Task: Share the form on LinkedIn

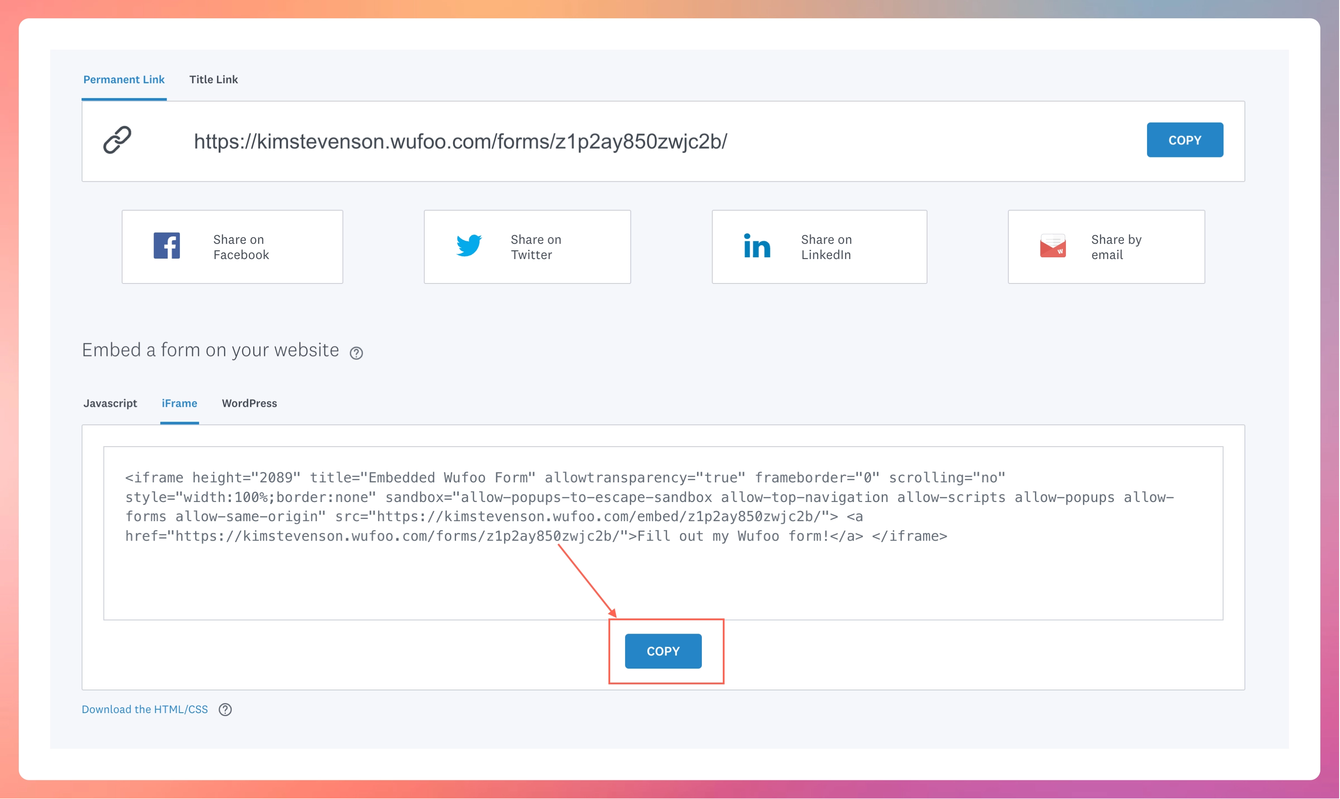Action: click(x=819, y=246)
